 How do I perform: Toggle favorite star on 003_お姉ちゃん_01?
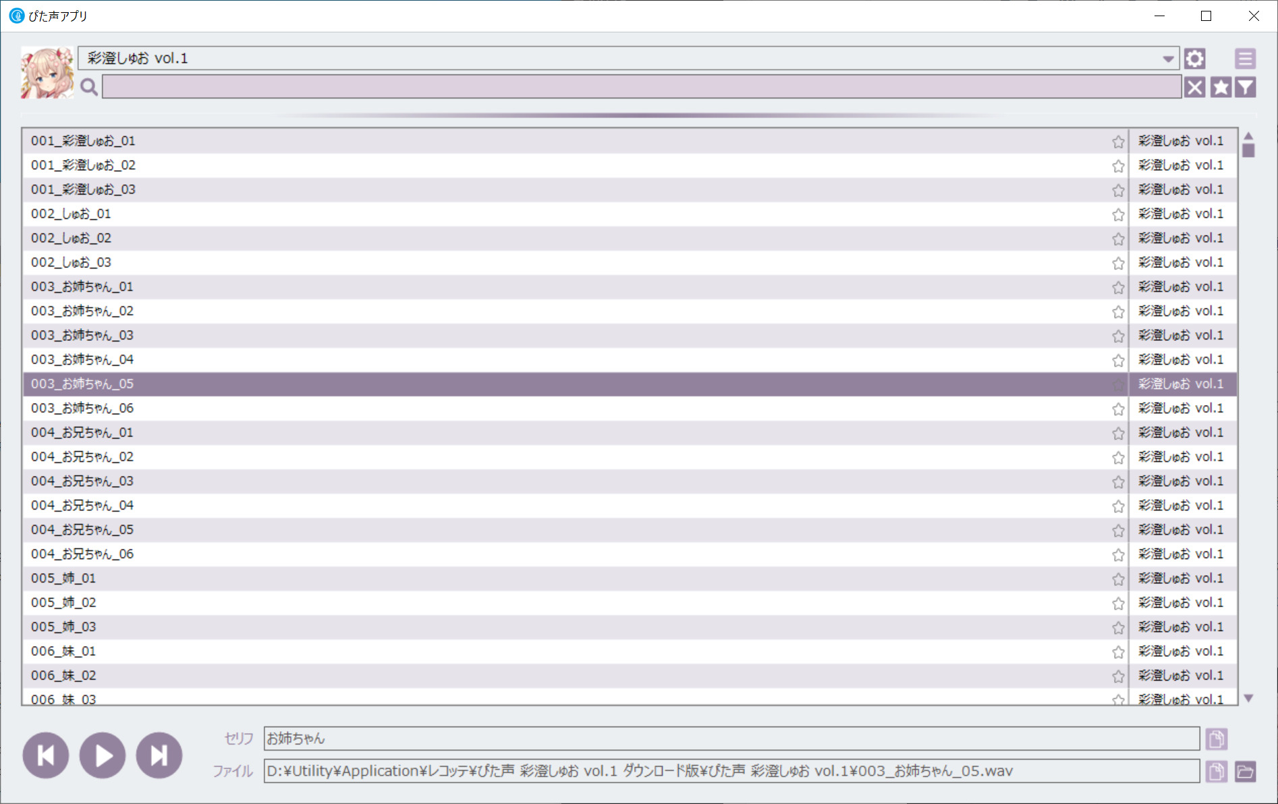click(x=1118, y=288)
